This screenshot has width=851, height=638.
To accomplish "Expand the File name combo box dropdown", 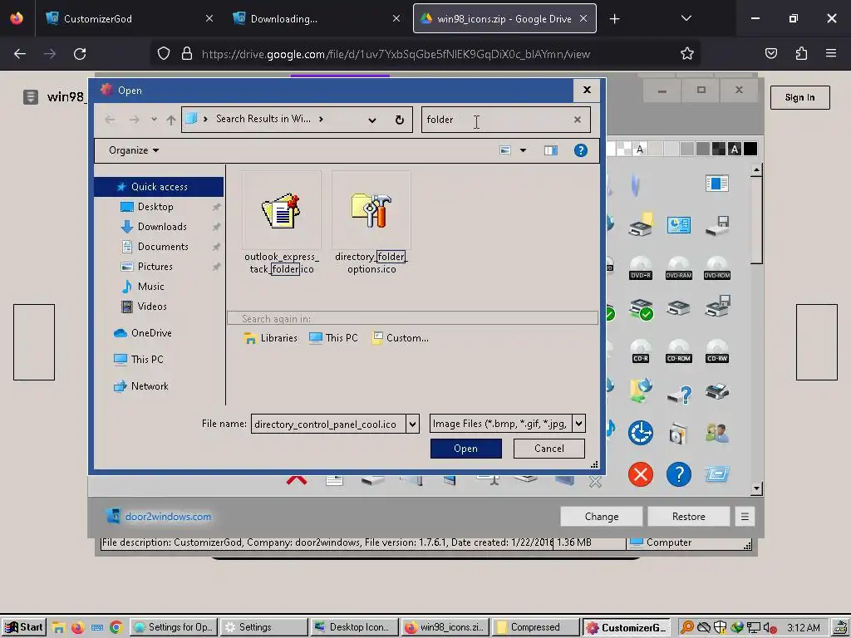I will [x=412, y=424].
